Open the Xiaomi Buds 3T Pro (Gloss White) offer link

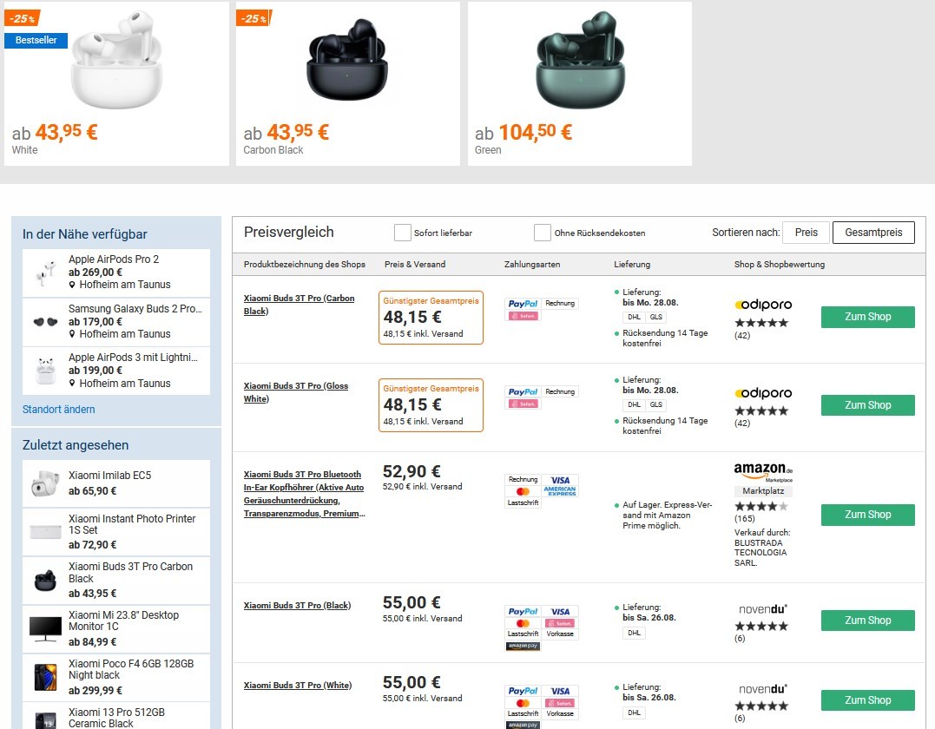(x=296, y=392)
